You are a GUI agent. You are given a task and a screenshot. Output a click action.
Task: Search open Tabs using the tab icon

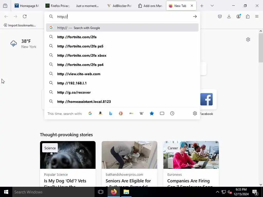(162, 113)
